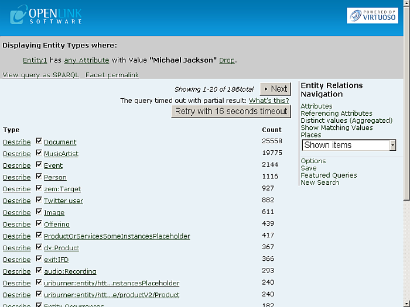Viewport: 410px width, 307px height.
Task: Drop the Michael Jackson filter condition
Action: coord(227,60)
